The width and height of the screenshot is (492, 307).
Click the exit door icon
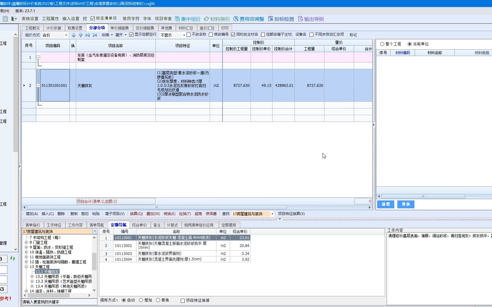14,19
